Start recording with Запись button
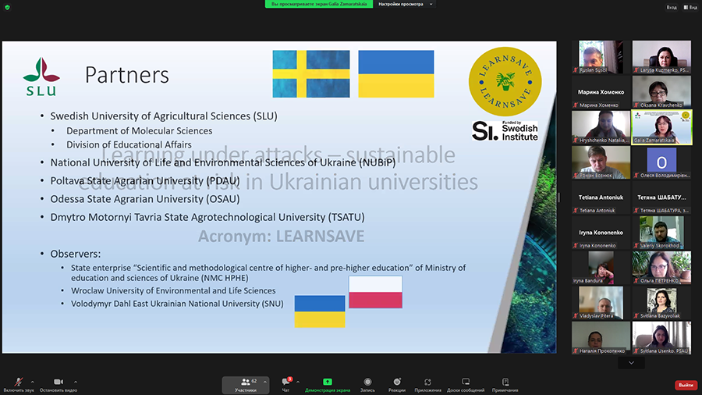702x395 pixels. 367,385
